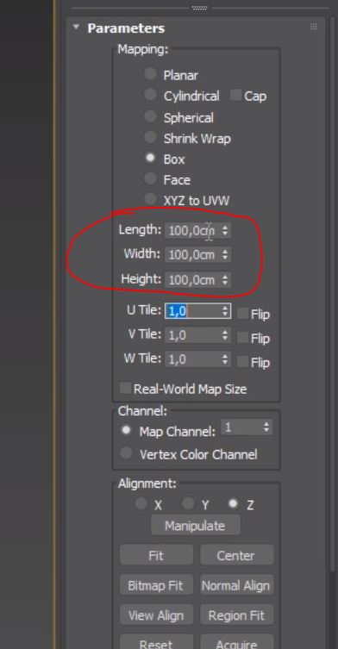This screenshot has height=649, width=338.
Task: Select Spherical mapping
Action: pos(149,116)
